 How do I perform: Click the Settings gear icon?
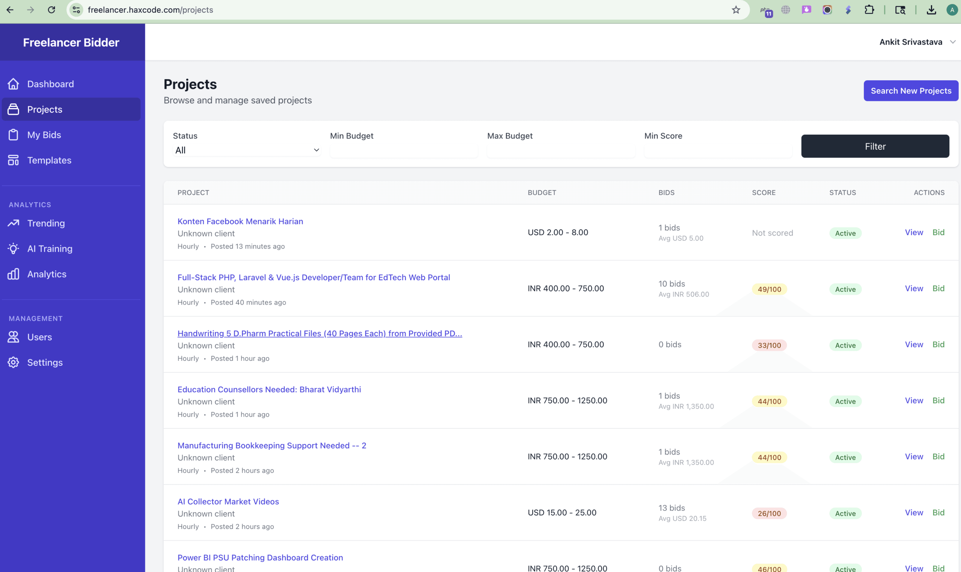13,362
